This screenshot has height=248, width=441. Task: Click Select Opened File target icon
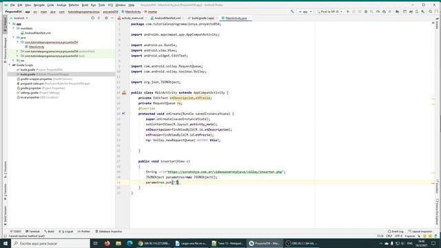click(x=92, y=18)
